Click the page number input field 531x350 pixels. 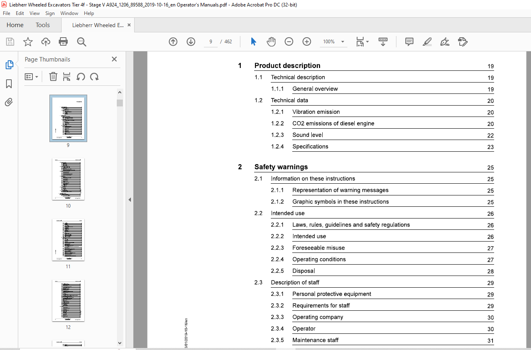pos(211,42)
